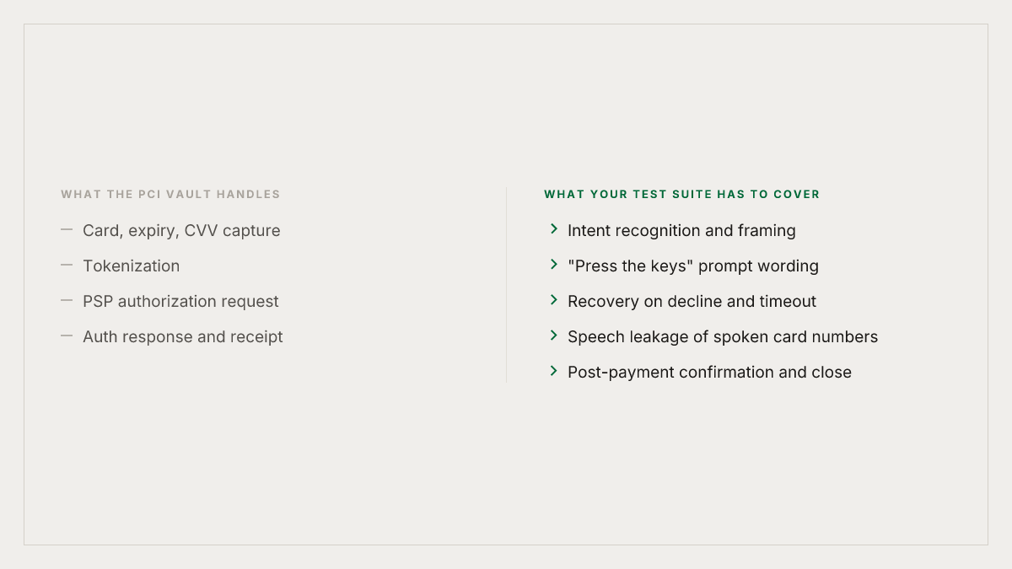Click the chevron beside Intent recognition and framing

coord(554,228)
